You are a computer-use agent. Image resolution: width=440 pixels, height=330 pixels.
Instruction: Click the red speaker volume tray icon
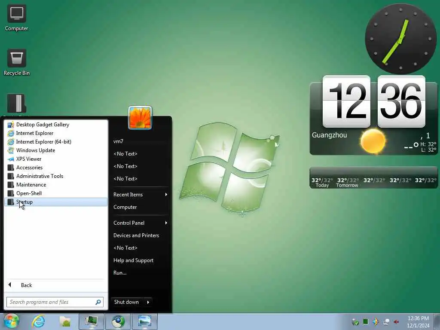396,321
